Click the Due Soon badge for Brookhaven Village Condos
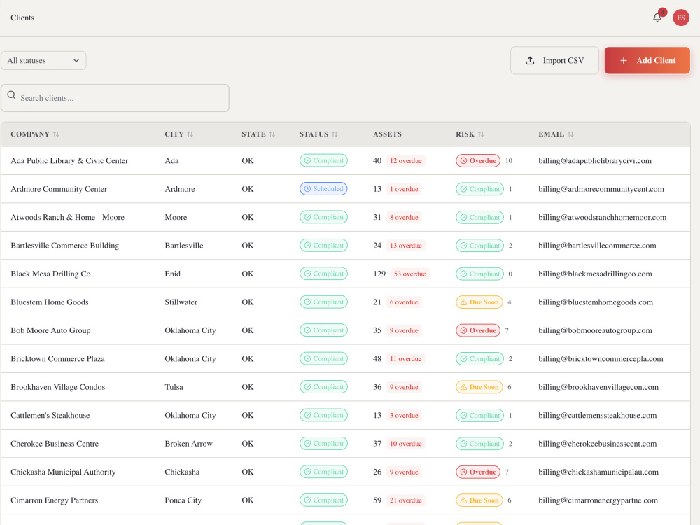700x525 pixels. (479, 387)
